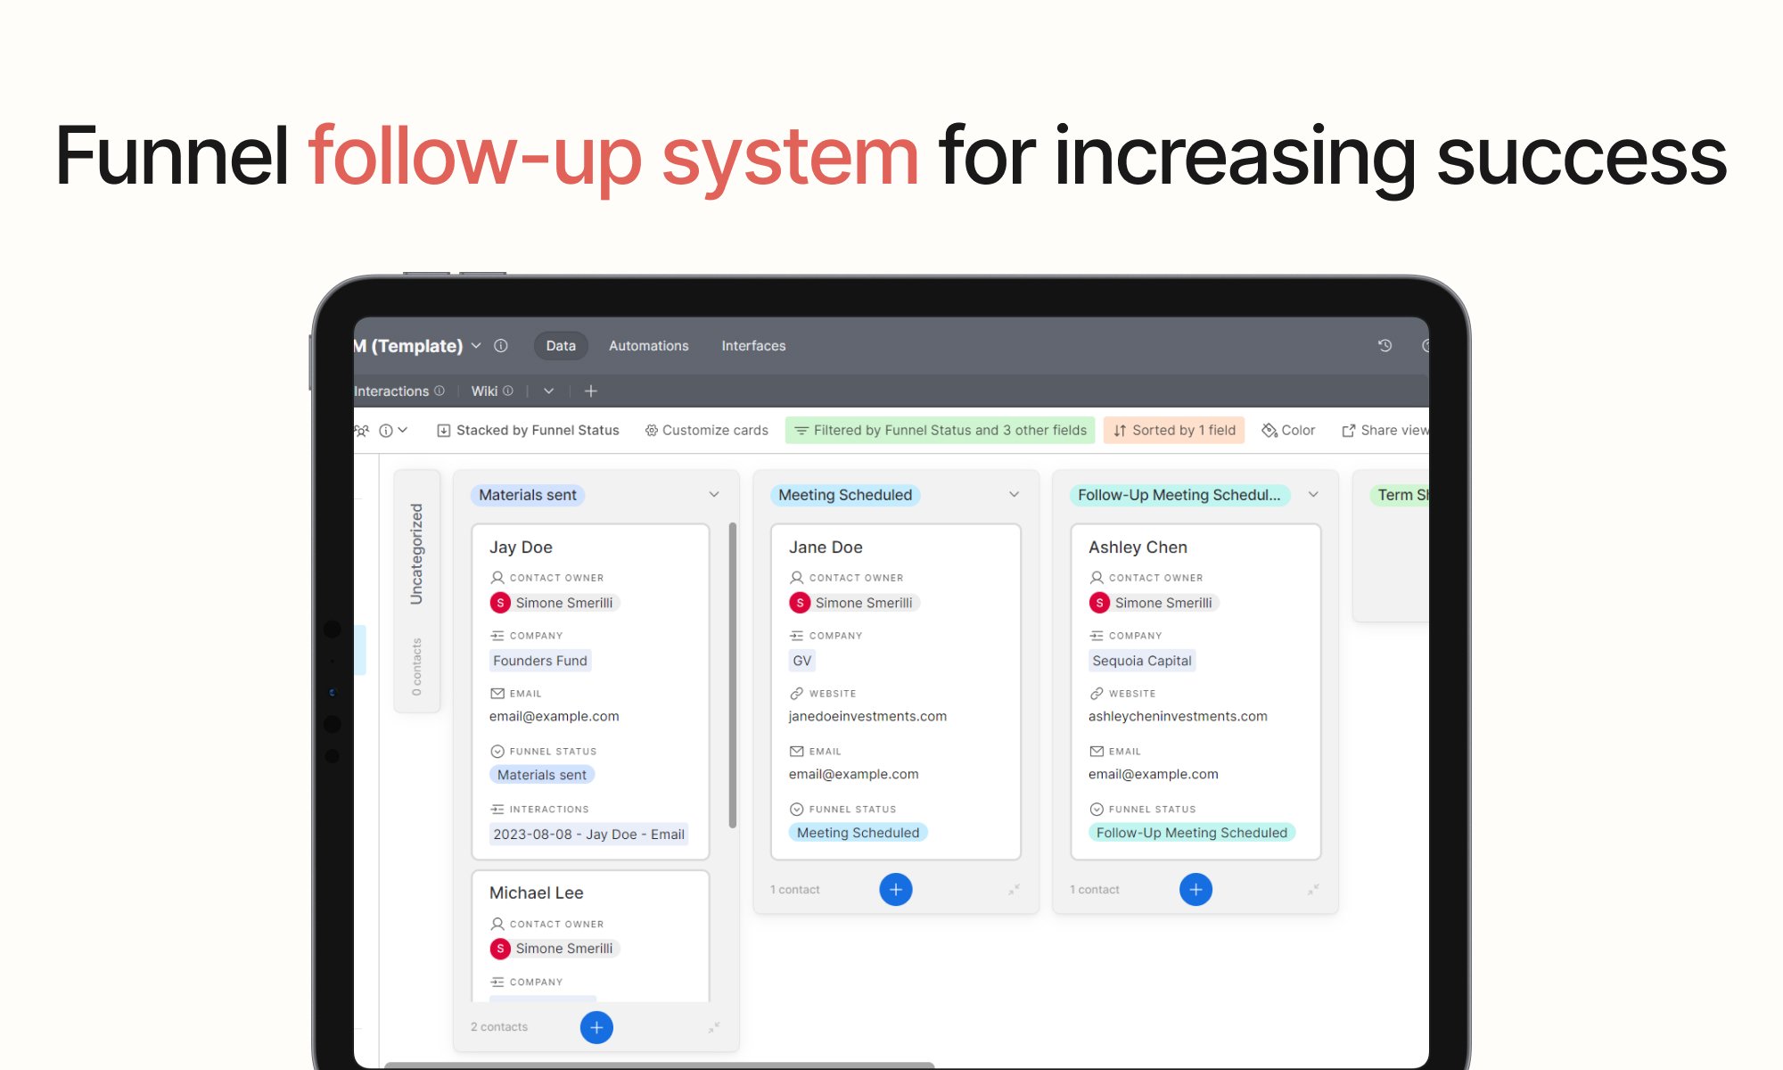Open the Meeting Scheduled stack dropdown chevron
Viewport: 1783px width, 1070px height.
pos(1014,494)
